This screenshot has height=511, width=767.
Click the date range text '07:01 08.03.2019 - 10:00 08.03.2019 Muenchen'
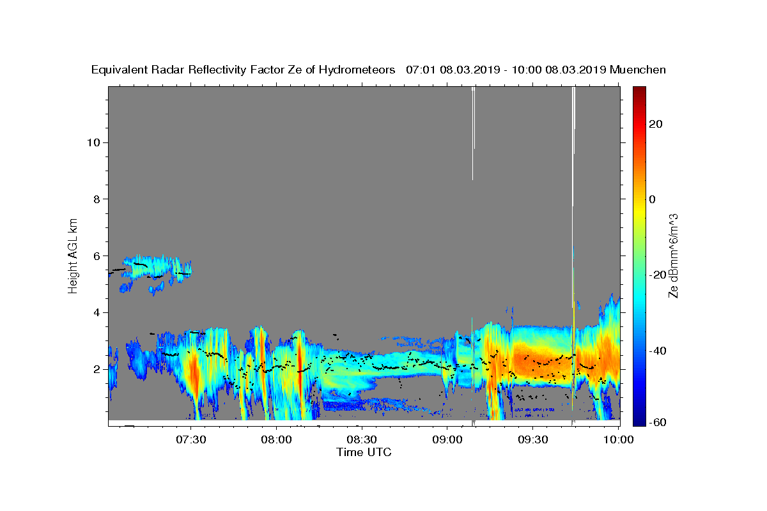point(536,70)
